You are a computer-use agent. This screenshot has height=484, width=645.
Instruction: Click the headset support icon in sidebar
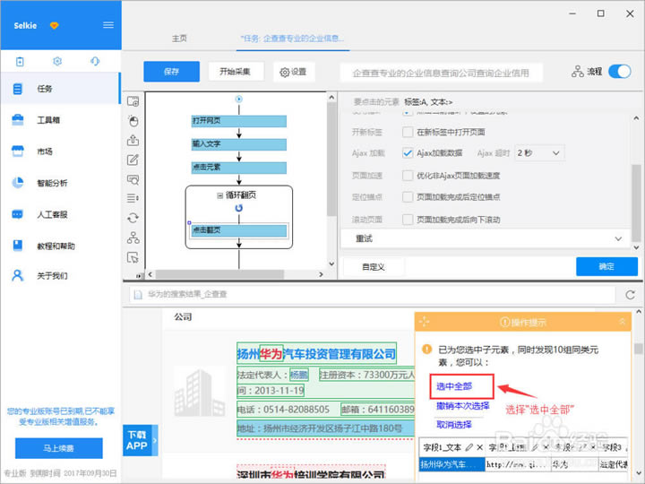[x=95, y=61]
